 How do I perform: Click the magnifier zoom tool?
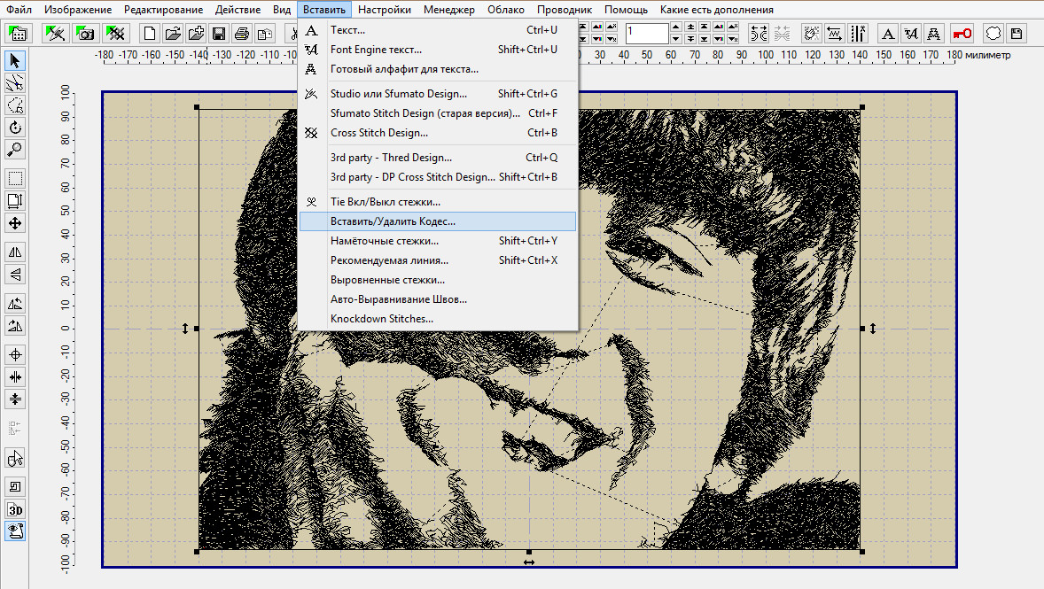(15, 149)
